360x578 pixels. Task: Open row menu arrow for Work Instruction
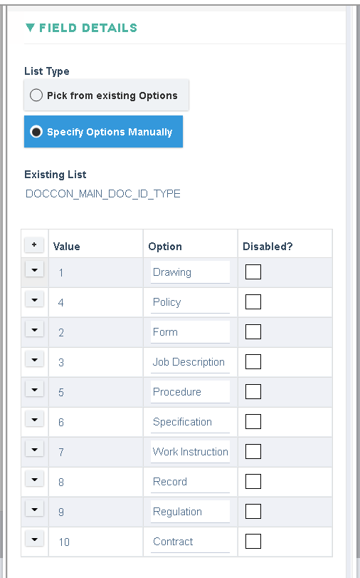[x=35, y=449]
